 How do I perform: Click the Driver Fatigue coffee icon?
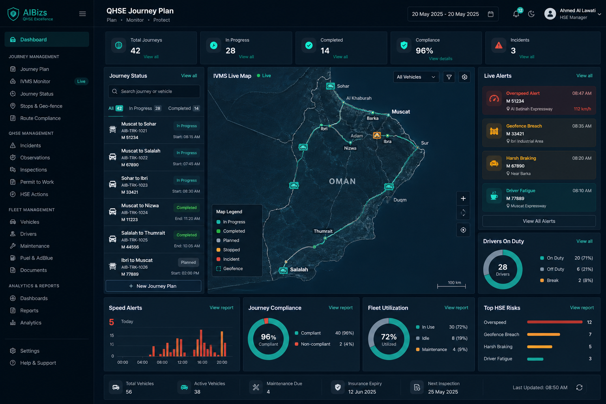pyautogui.click(x=494, y=196)
